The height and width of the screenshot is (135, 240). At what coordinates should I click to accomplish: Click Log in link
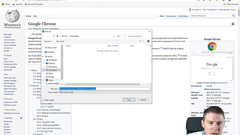233,10
